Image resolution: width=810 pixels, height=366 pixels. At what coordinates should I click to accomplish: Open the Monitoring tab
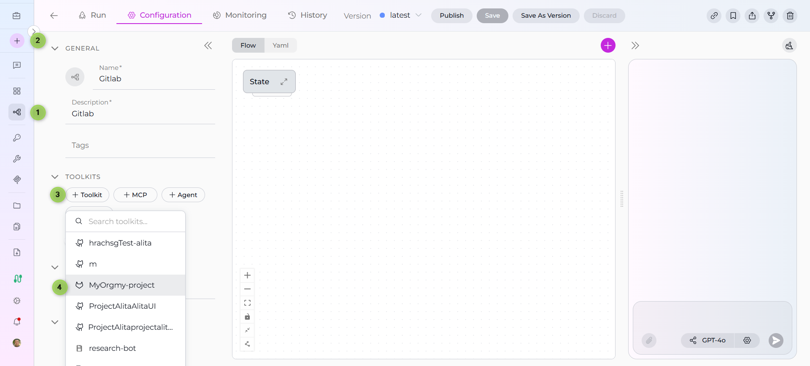(240, 15)
